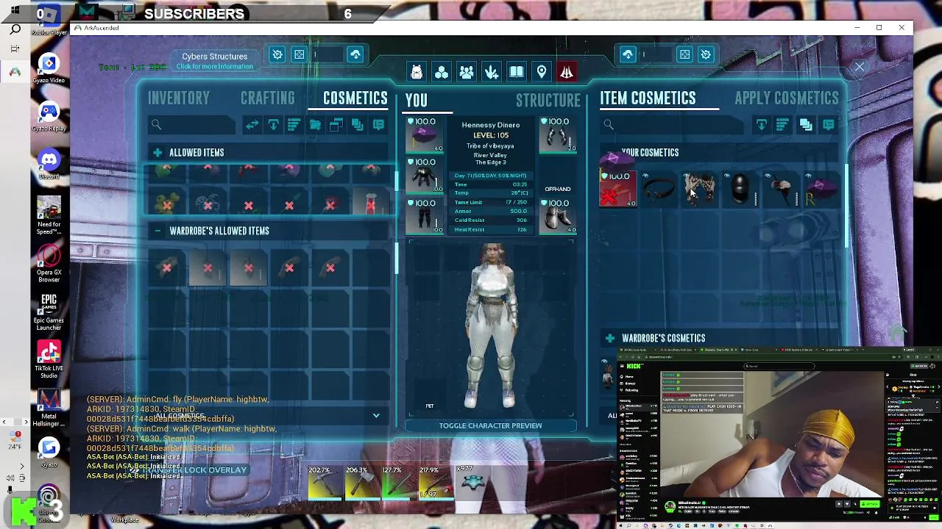The image size is (942, 529).
Task: Toggle eye visibility on the fur gloves cosmetic
Action: [686, 176]
